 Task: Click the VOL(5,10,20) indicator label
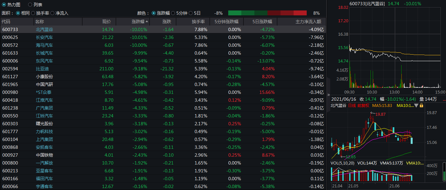[342, 163]
